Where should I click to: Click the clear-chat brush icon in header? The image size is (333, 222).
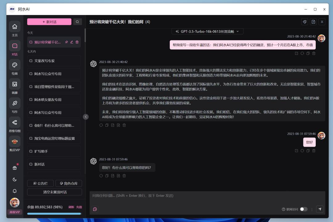point(305,22)
